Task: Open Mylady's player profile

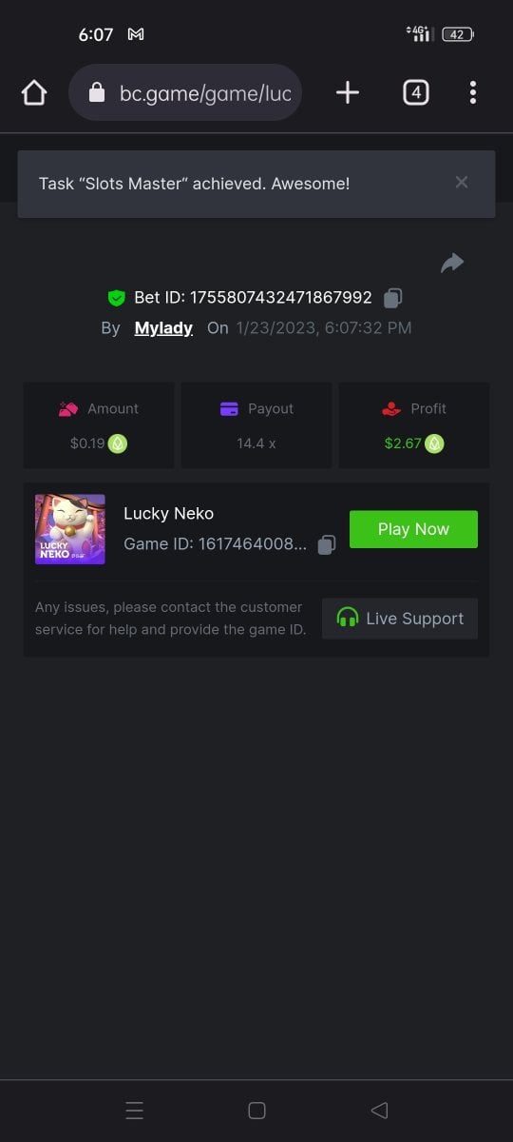Action: tap(163, 328)
